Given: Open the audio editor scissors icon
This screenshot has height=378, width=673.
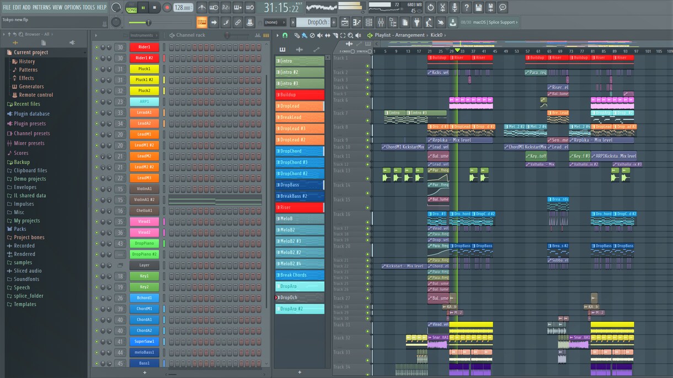Looking at the screenshot, I should click(442, 8).
